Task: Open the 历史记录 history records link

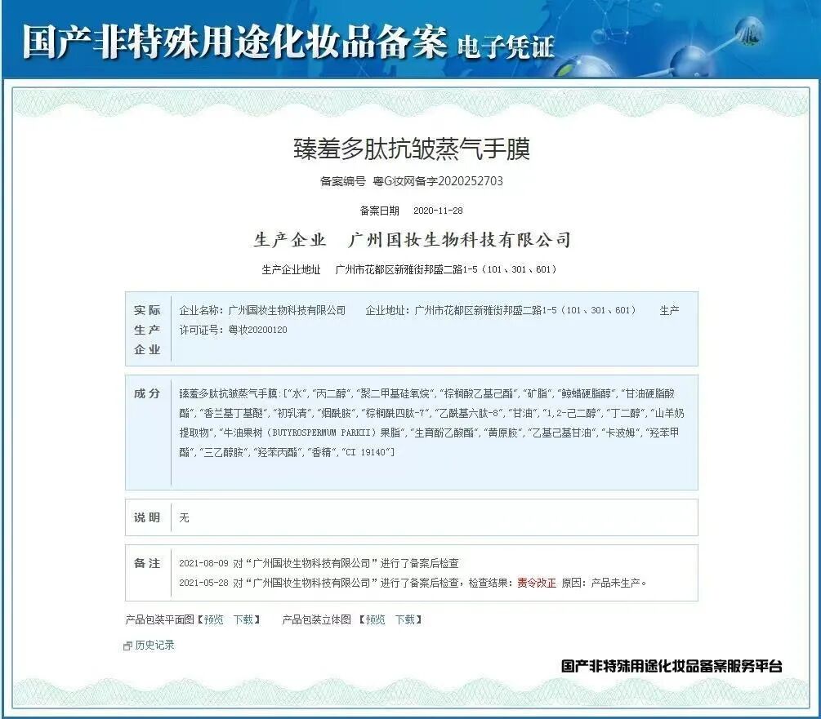Action: pos(154,644)
